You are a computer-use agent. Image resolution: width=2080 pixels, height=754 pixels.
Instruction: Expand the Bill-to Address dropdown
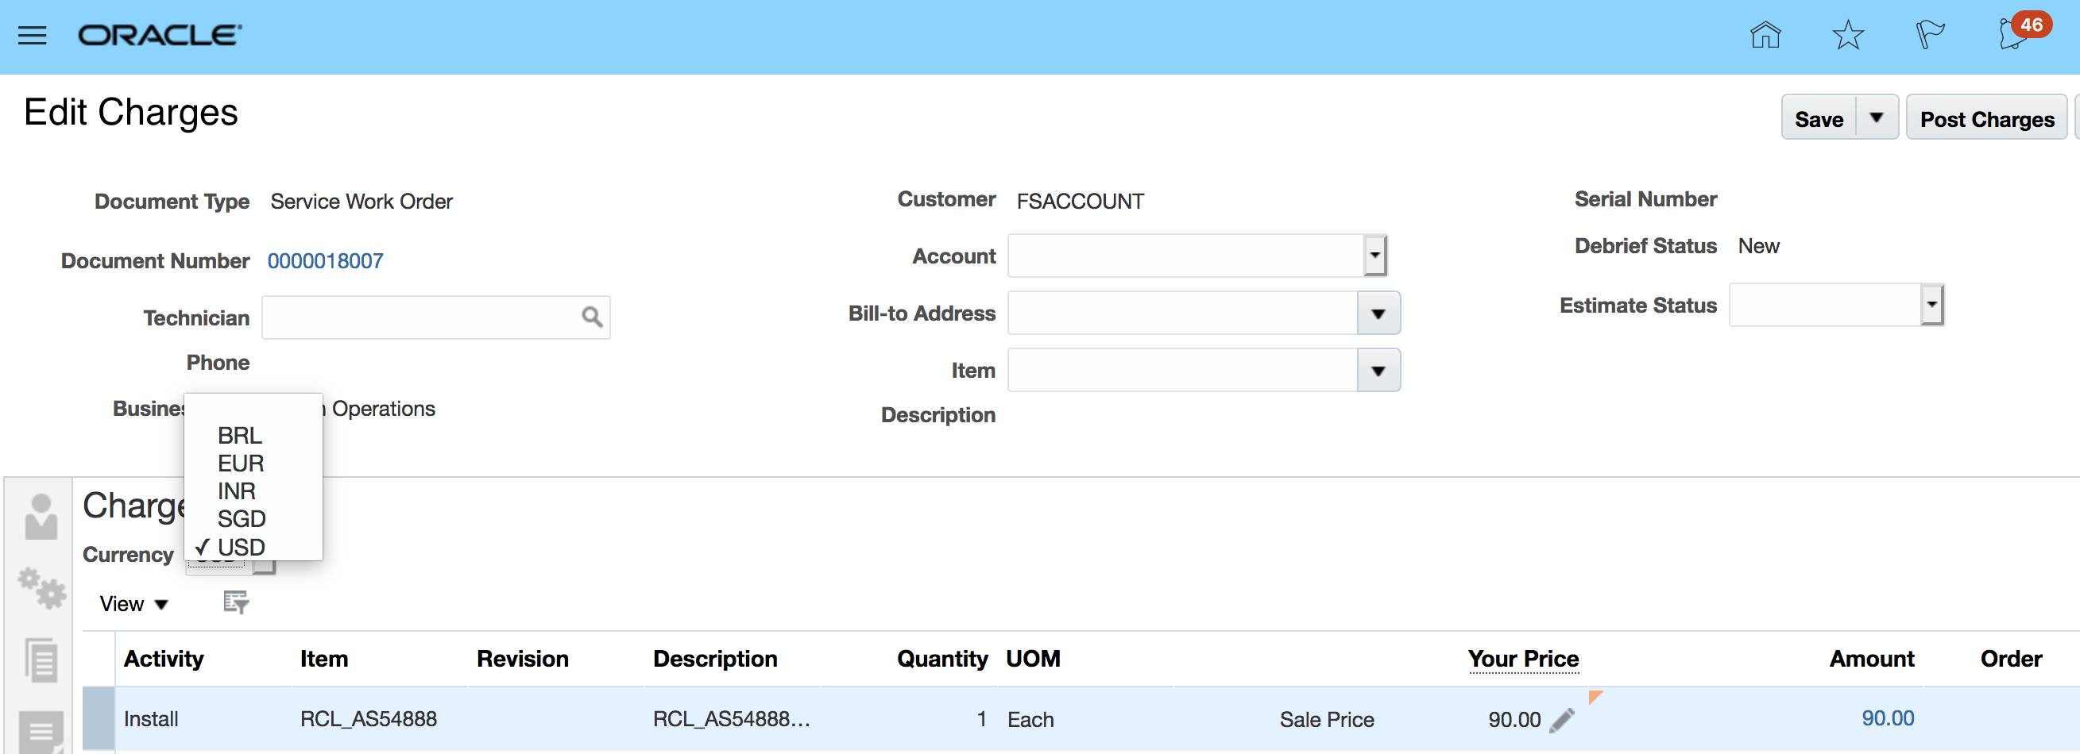click(x=1378, y=313)
